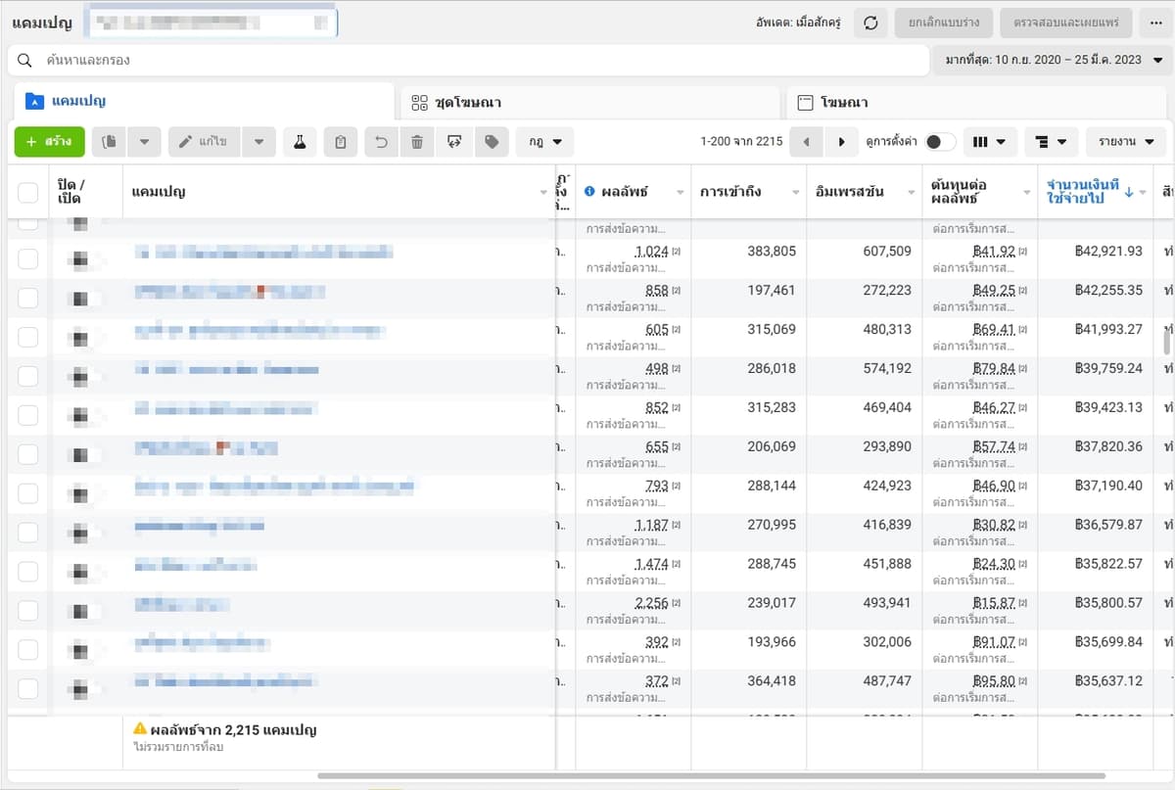
Task: Click the trash delete icon
Action: click(417, 142)
